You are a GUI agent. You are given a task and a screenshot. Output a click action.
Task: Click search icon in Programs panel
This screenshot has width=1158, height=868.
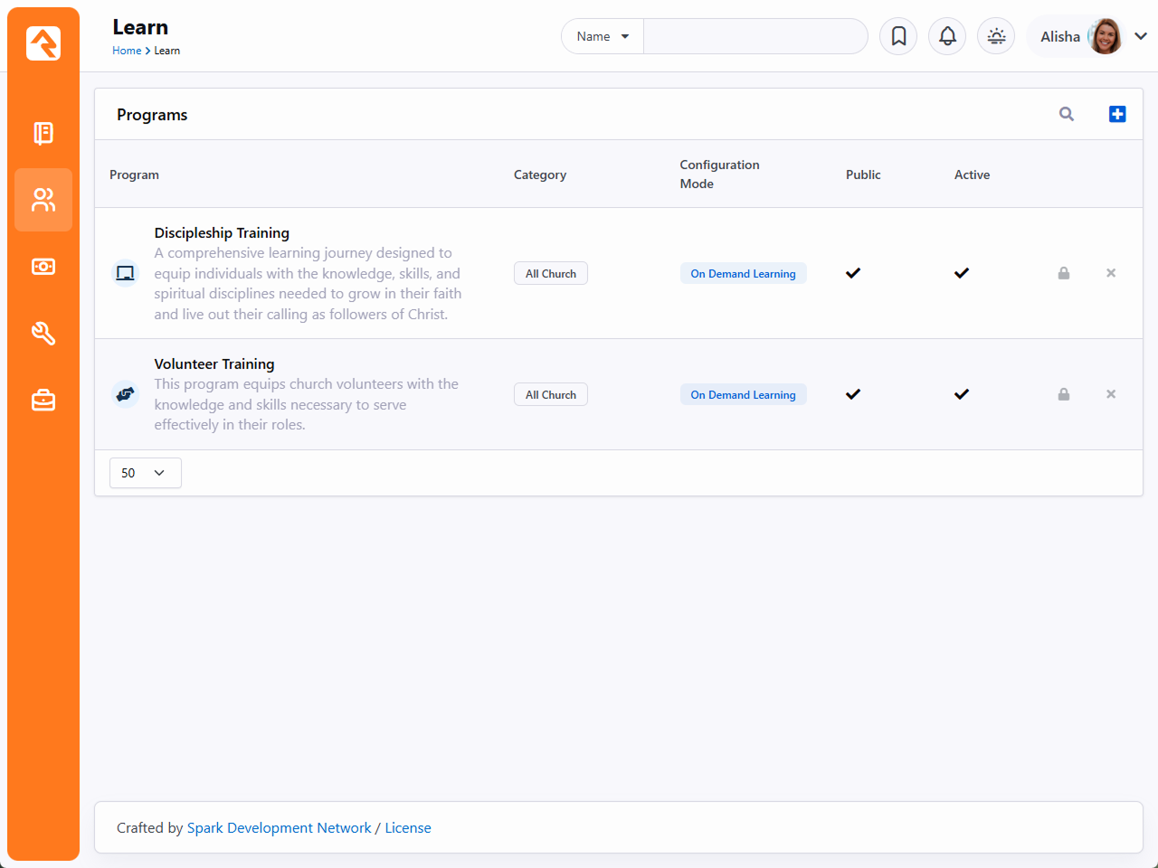click(1067, 114)
